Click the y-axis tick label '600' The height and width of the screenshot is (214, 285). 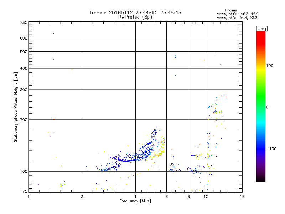(x=24, y=38)
